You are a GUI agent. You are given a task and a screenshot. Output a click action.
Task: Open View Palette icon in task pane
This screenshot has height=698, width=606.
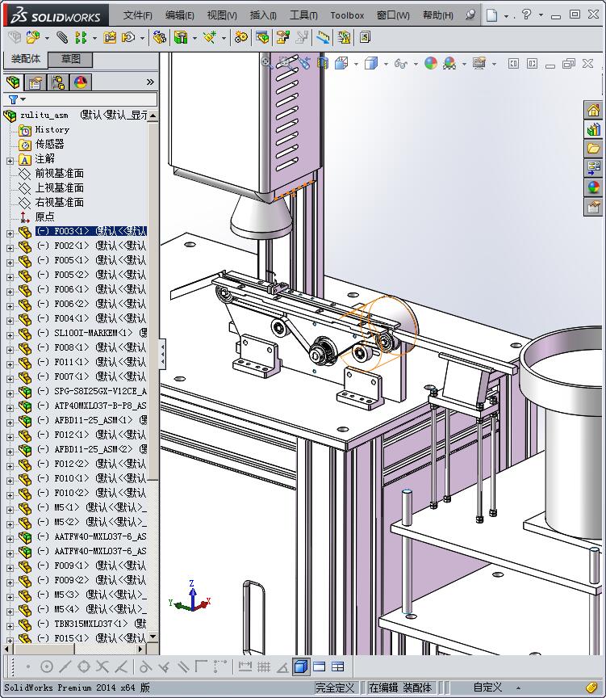[594, 168]
